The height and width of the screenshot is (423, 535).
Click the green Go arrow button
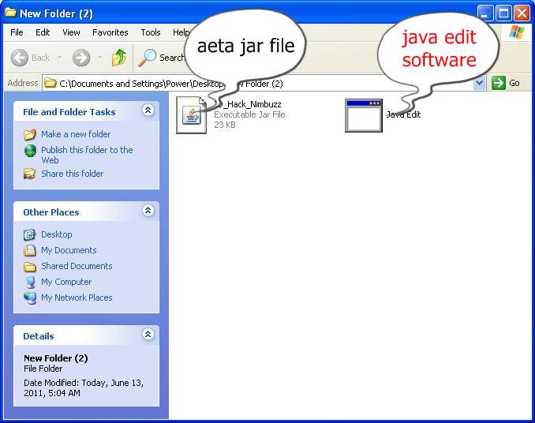click(499, 83)
